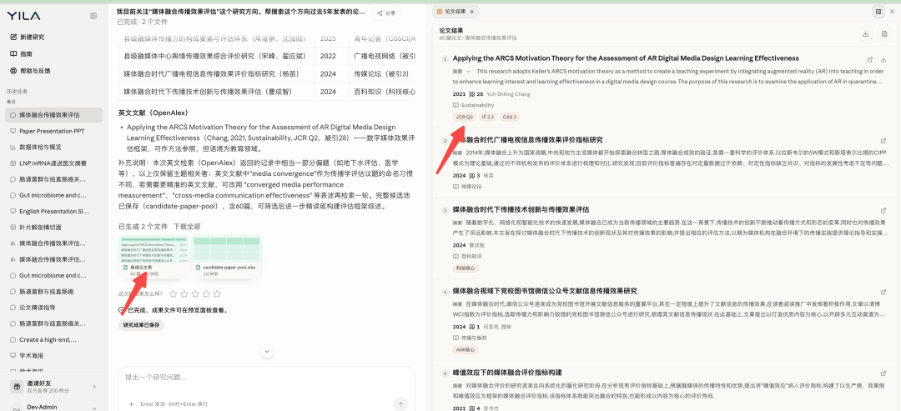Select the highlighted 媒体融合传播效果评估 history task
Viewport: 901px width, 411px height.
pyautogui.click(x=53, y=115)
